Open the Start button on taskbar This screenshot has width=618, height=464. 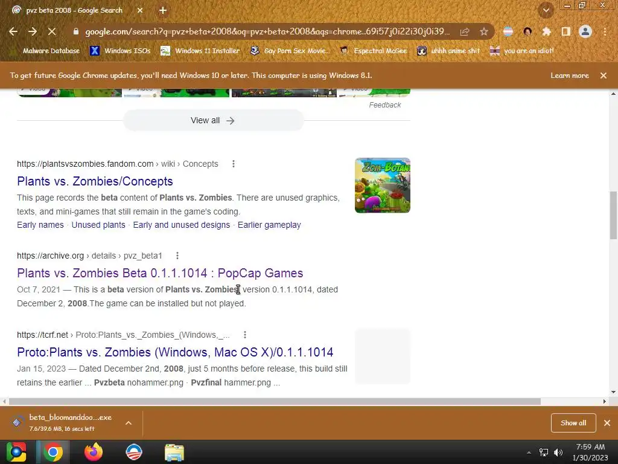point(16,452)
